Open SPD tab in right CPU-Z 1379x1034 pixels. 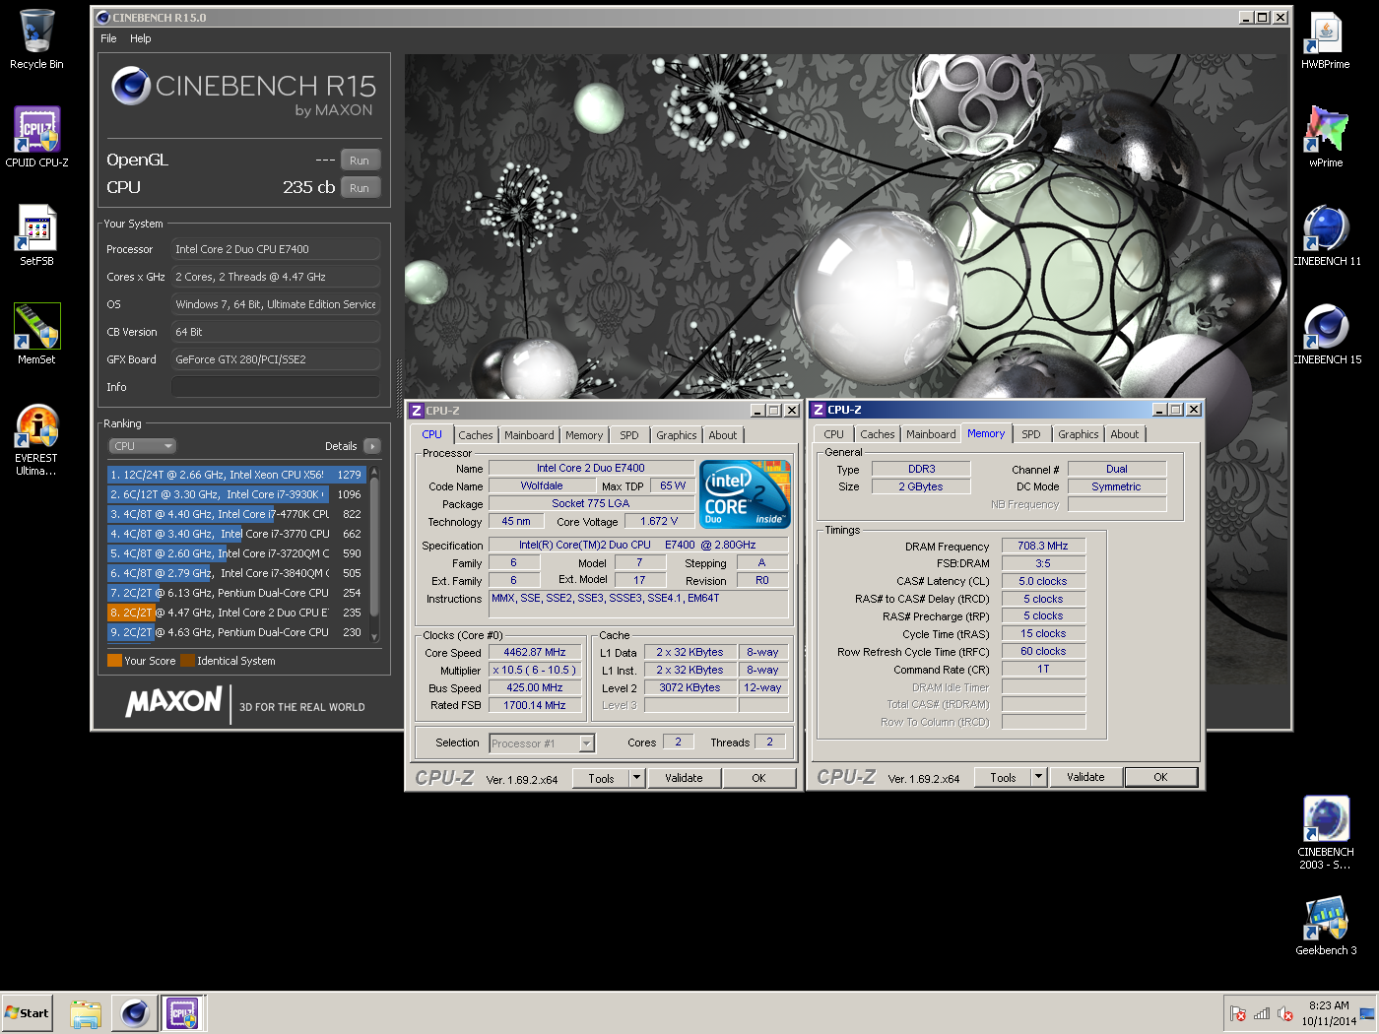1031,434
